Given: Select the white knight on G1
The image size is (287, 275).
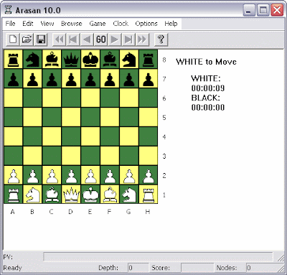Looking at the screenshot, I should click(129, 195).
